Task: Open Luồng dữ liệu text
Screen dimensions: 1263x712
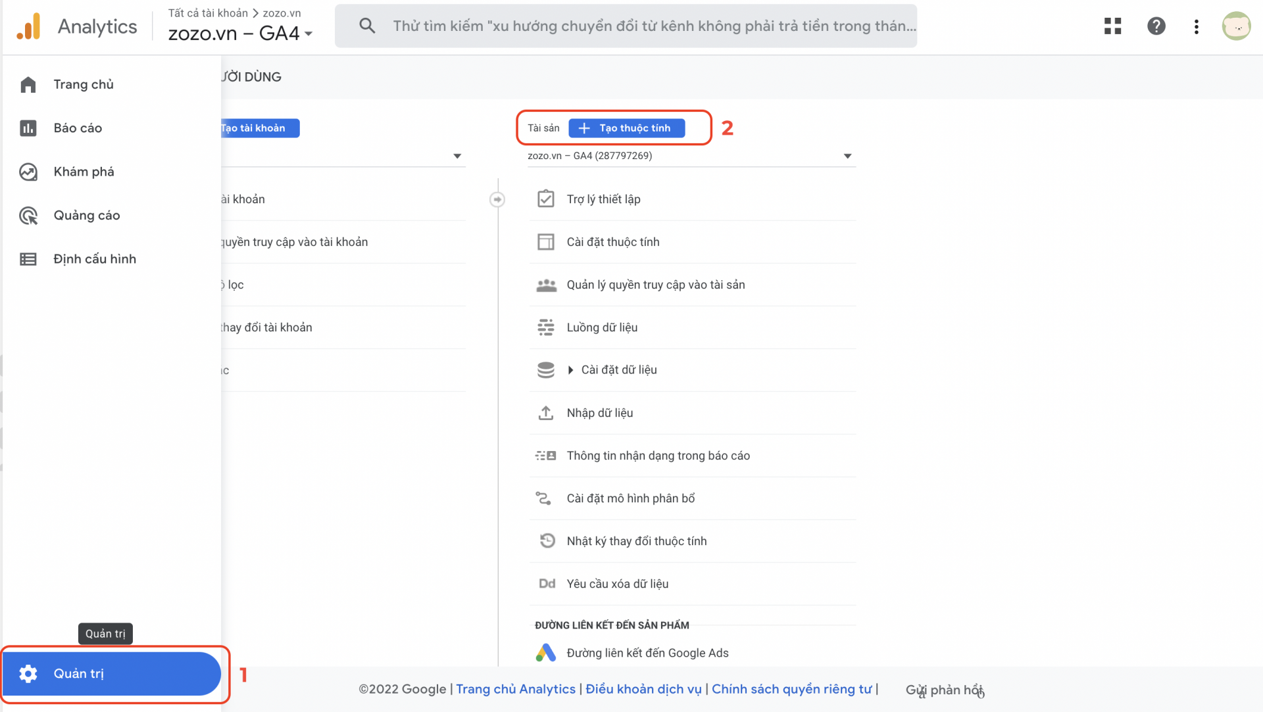Action: click(602, 327)
